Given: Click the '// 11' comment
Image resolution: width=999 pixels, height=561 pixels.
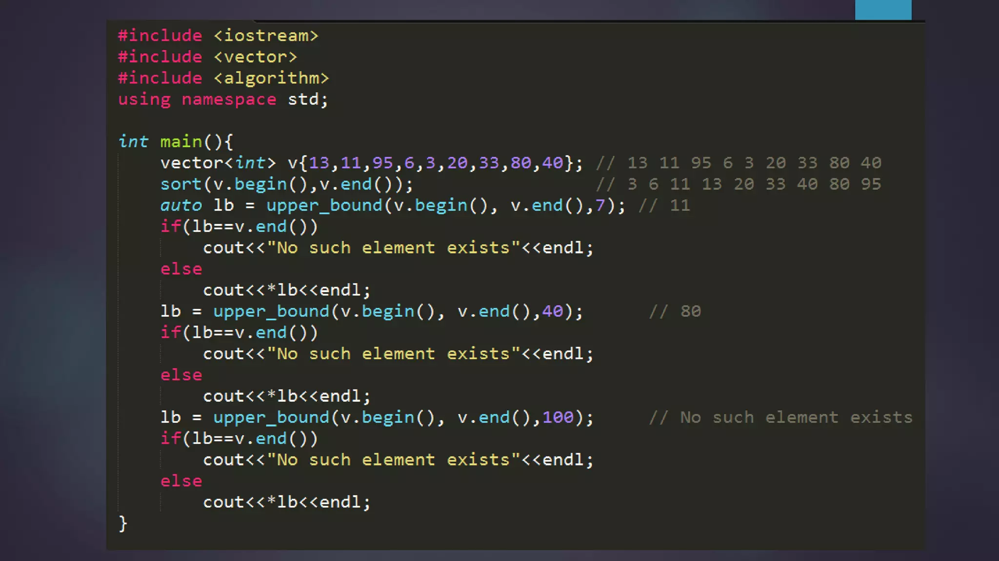Looking at the screenshot, I should [664, 206].
